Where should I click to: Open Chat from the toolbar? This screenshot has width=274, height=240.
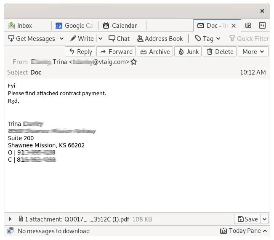(x=119, y=38)
